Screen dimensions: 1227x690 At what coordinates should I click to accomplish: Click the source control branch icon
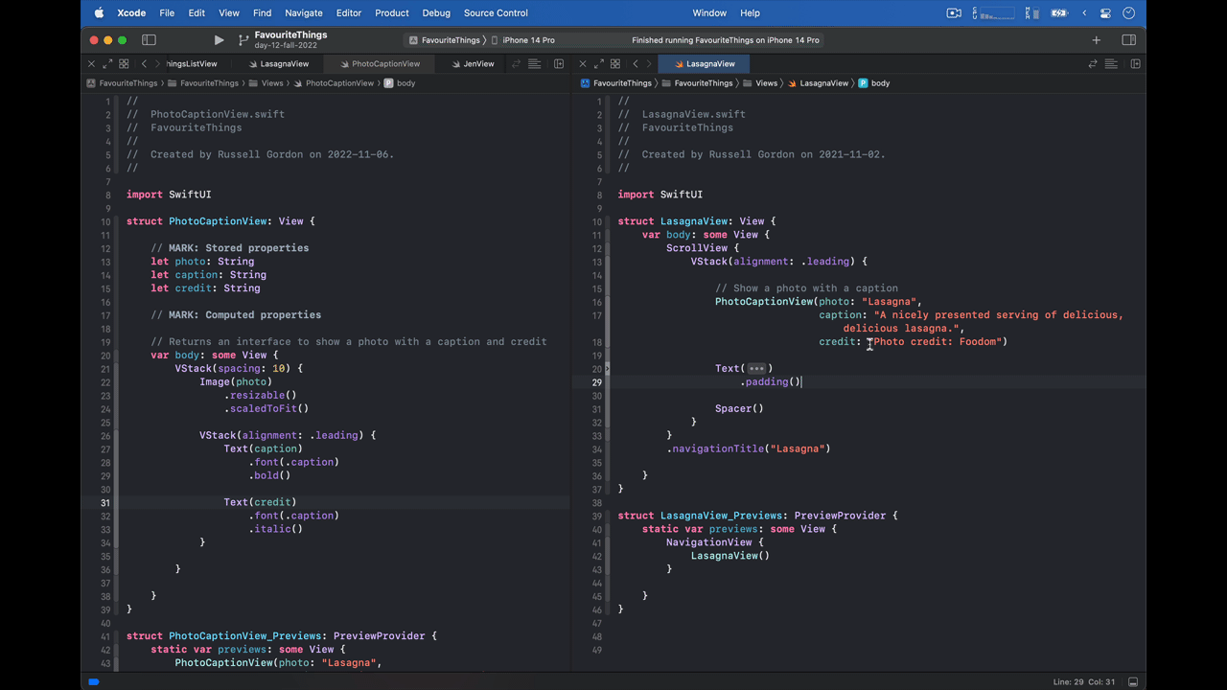coord(243,40)
